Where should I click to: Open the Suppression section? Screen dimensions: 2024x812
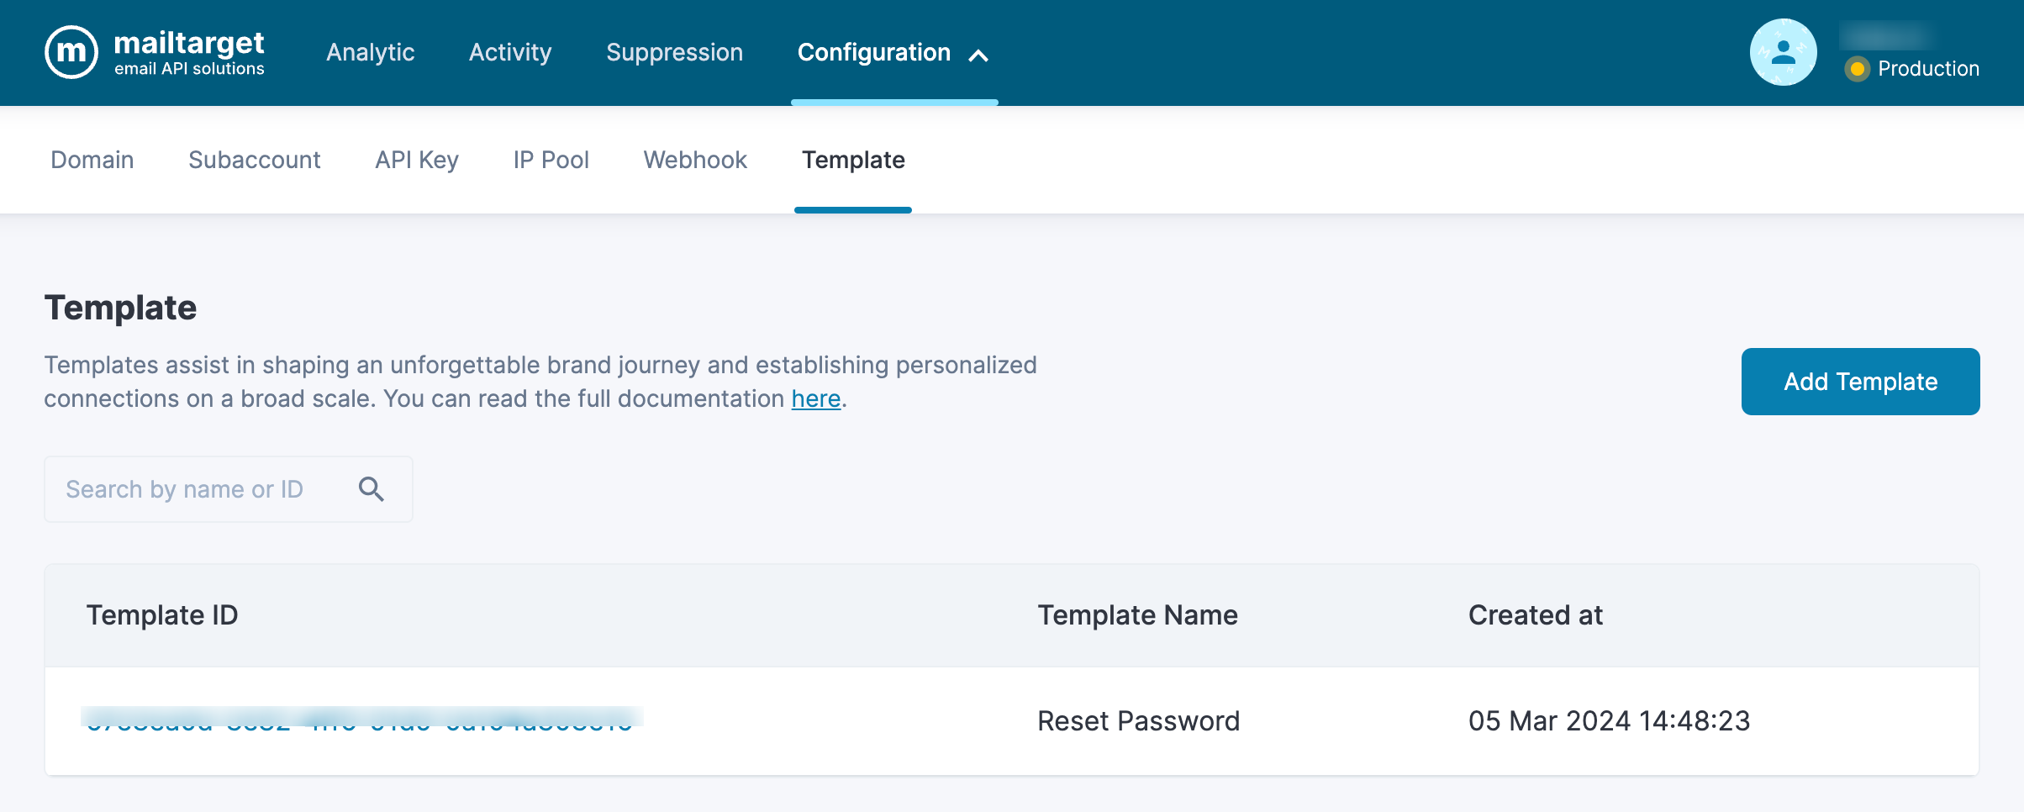point(674,52)
